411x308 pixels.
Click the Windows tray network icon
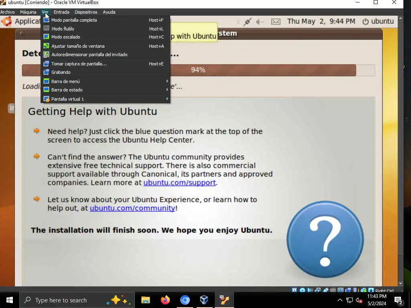coord(350,300)
